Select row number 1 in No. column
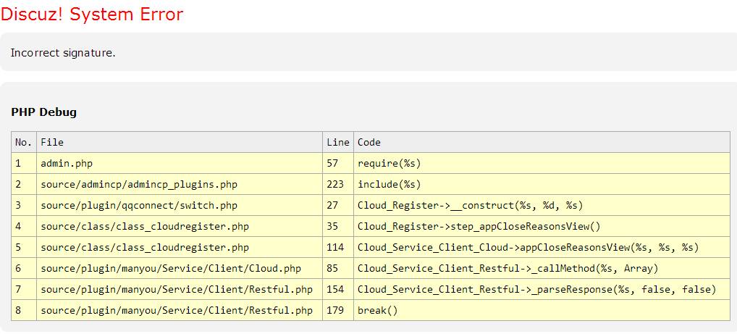This screenshot has width=737, height=334. 23,163
